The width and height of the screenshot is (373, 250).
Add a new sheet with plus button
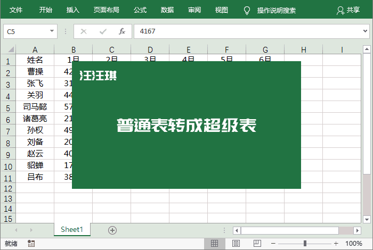point(112,230)
